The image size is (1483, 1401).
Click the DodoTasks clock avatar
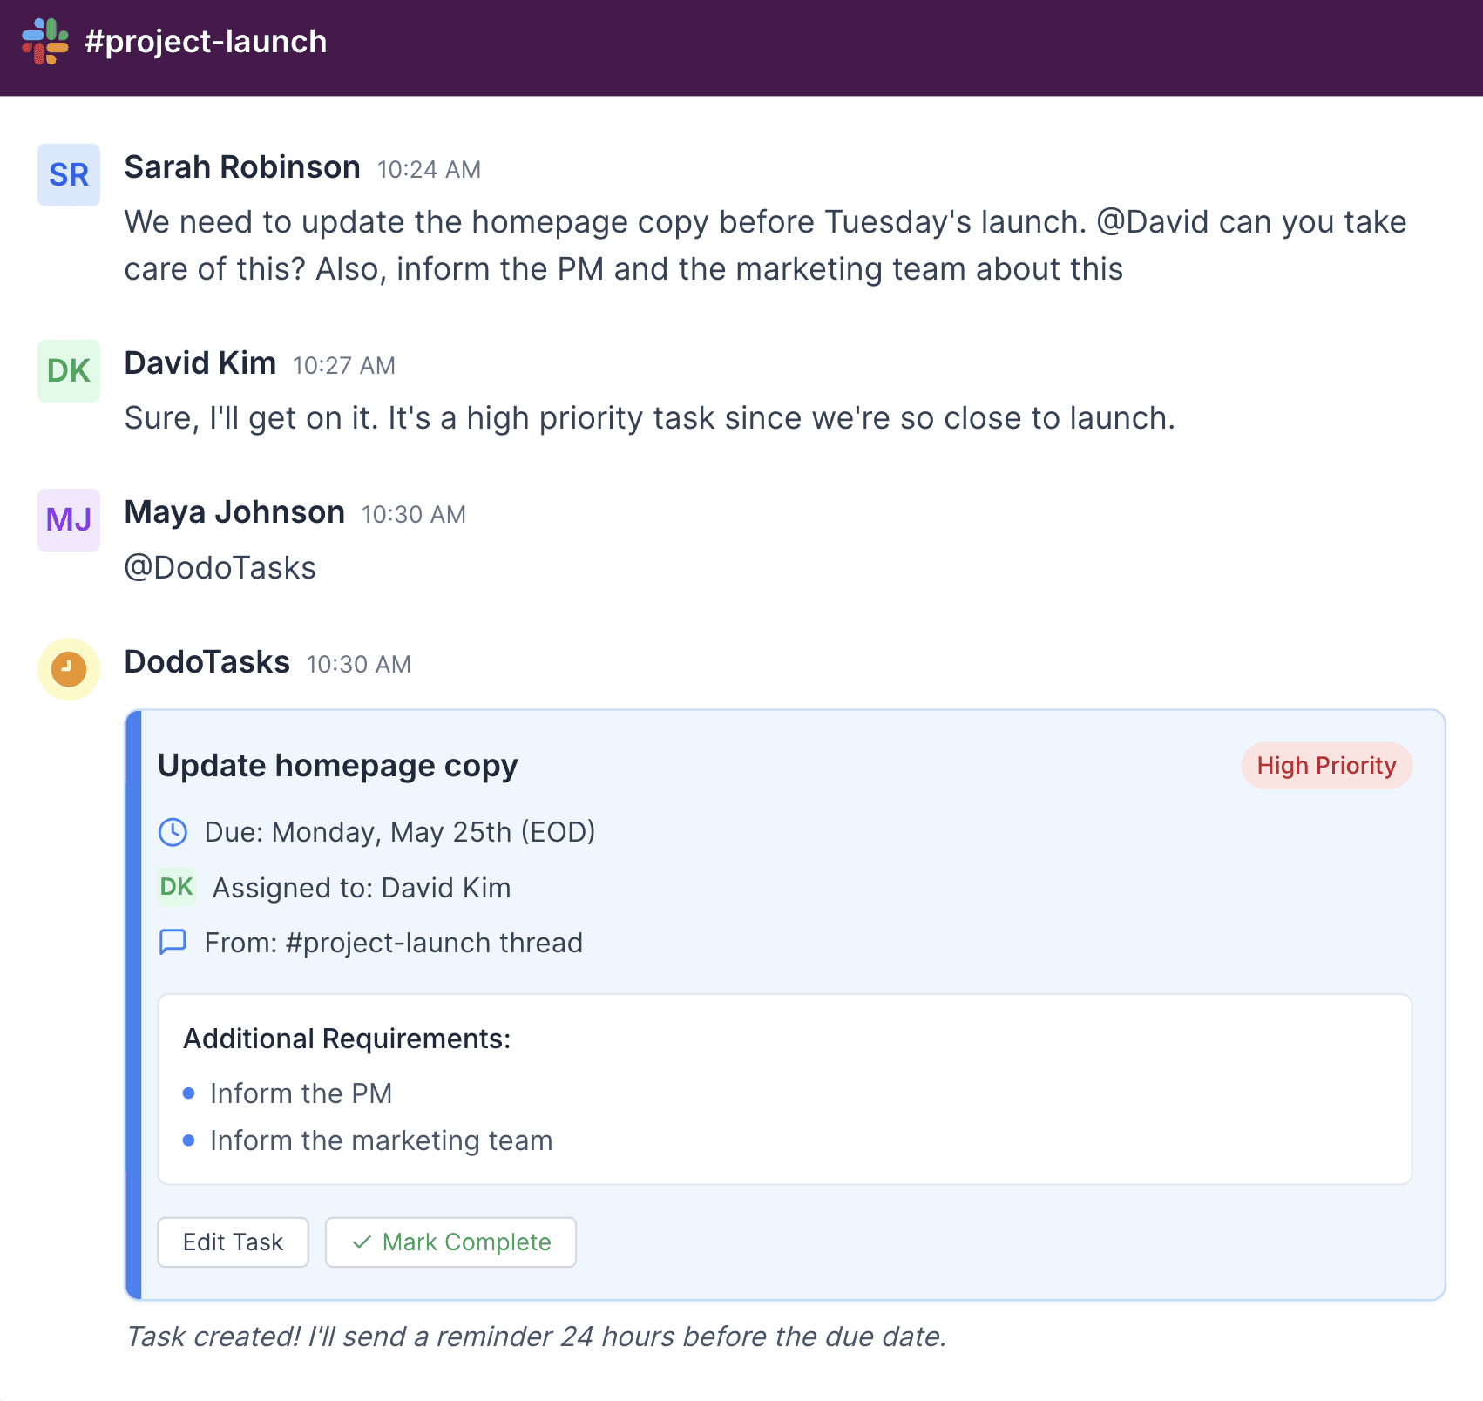point(69,669)
